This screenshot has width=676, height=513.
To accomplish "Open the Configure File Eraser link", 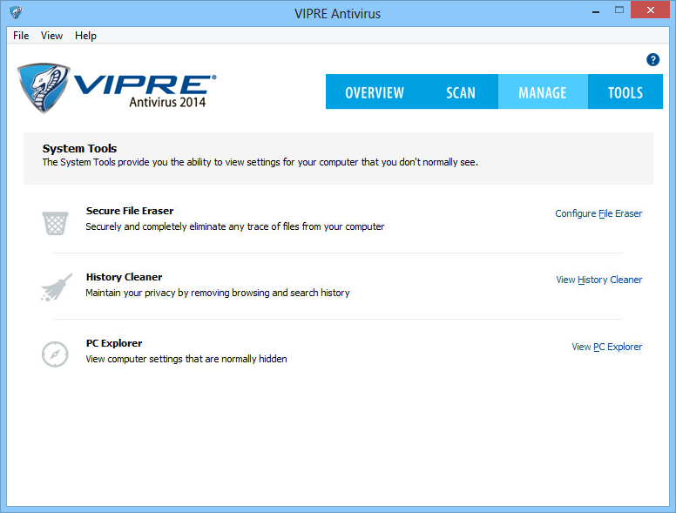I will [598, 213].
